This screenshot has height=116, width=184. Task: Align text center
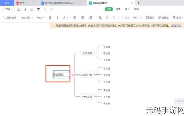tap(82, 17)
